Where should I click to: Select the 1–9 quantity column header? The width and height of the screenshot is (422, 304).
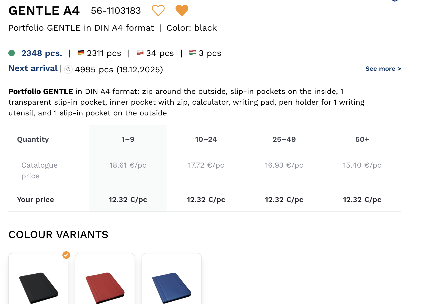pos(128,139)
